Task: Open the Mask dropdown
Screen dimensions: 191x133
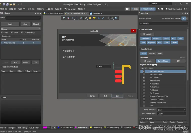Action: [x=39, y=18]
